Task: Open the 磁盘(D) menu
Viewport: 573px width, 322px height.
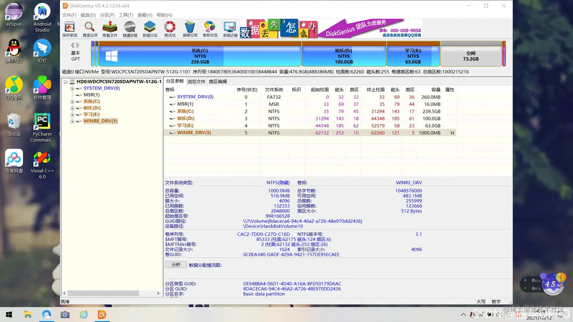Action: pos(88,15)
